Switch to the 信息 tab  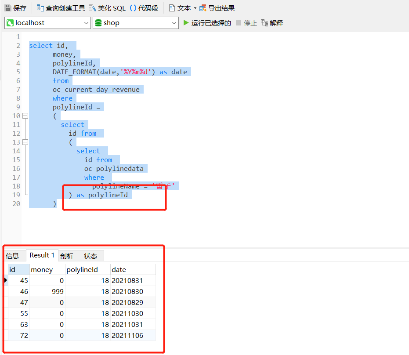click(x=14, y=255)
